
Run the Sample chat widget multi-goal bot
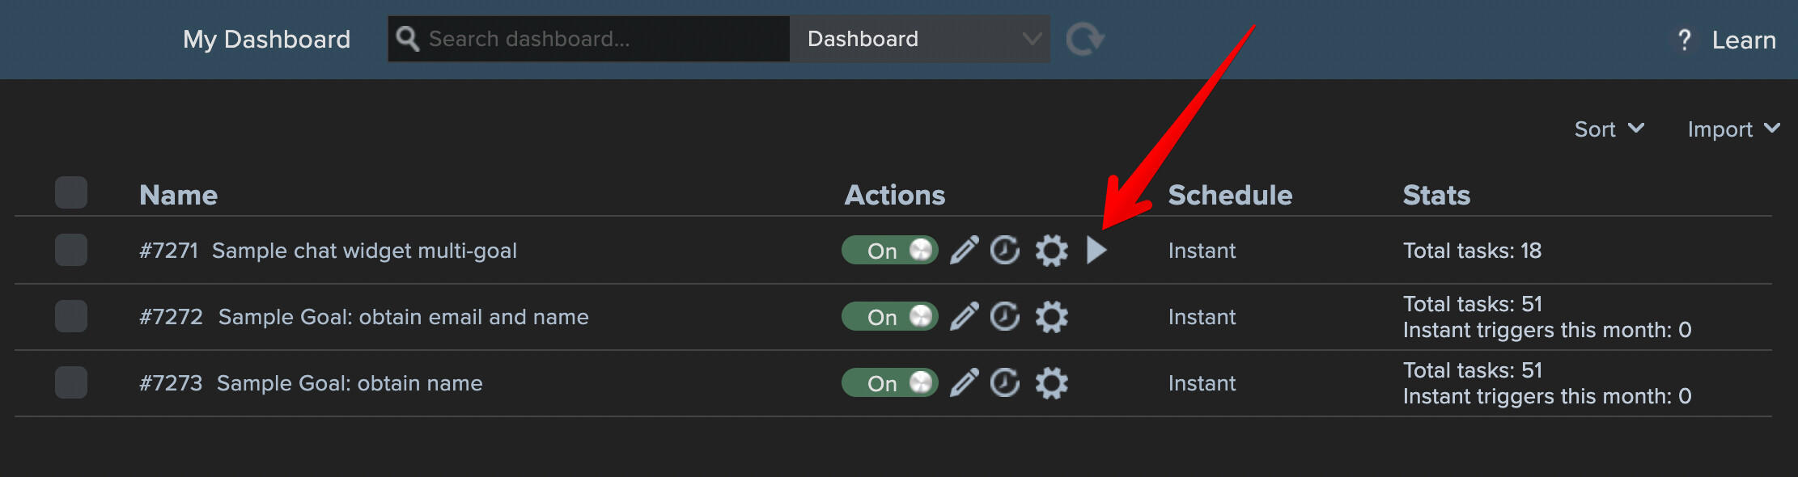(1096, 251)
